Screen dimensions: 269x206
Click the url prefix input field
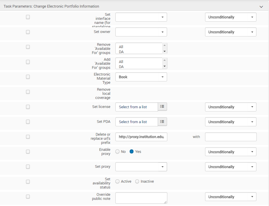tap(141, 137)
